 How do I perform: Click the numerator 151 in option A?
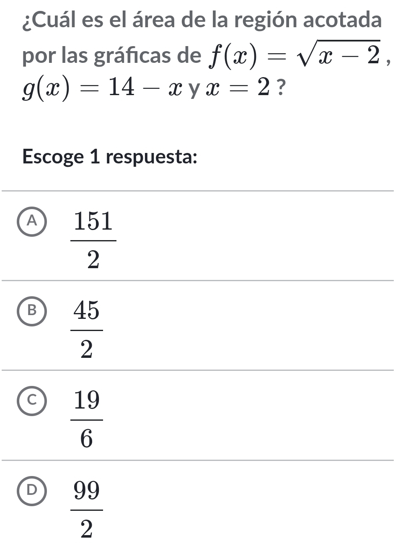pyautogui.click(x=93, y=222)
